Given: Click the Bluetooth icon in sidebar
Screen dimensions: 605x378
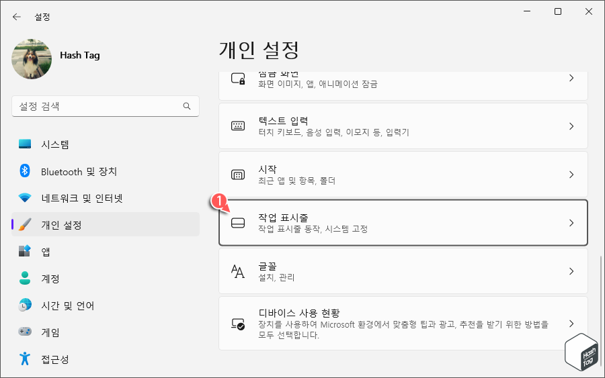Looking at the screenshot, I should (x=25, y=171).
